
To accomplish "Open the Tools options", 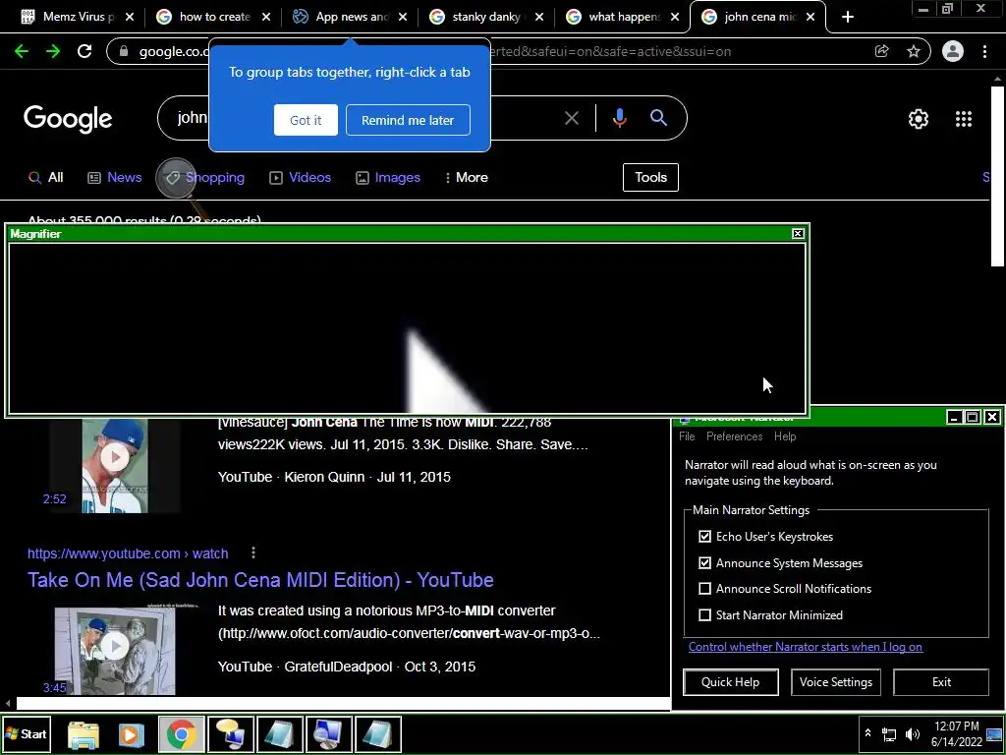I will point(650,177).
